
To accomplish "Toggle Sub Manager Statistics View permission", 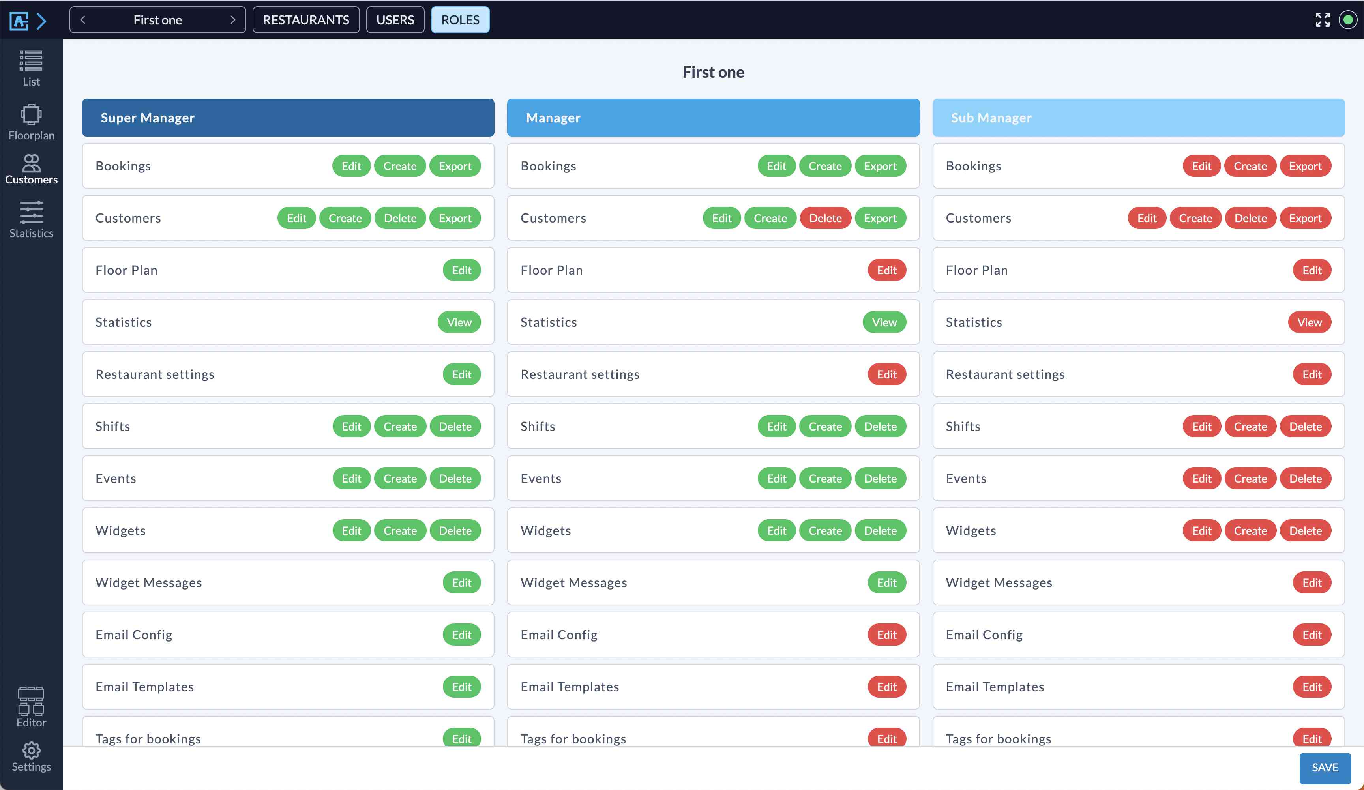I will [1309, 322].
